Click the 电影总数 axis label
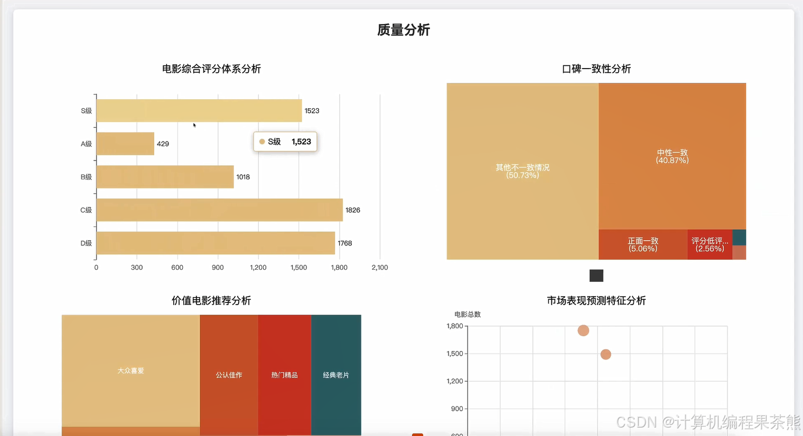 pos(468,314)
